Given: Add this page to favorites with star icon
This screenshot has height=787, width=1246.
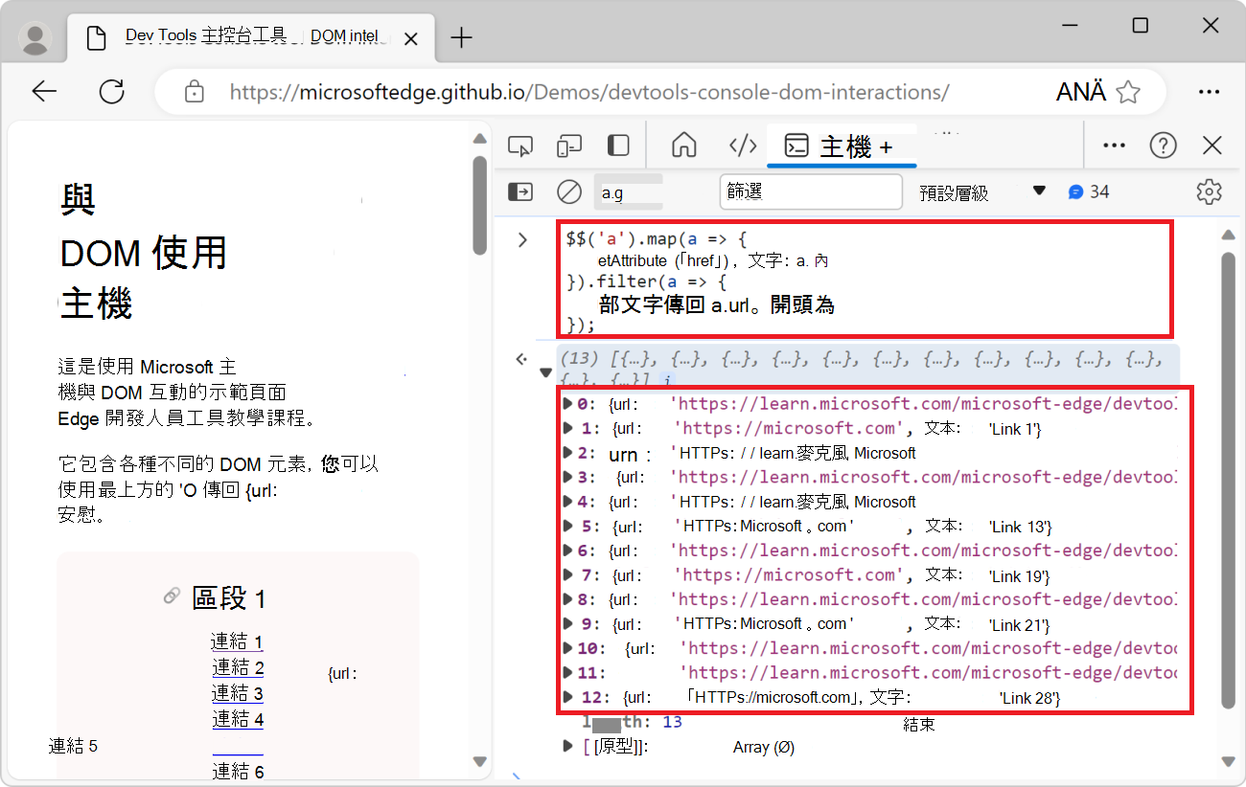Looking at the screenshot, I should (1129, 92).
